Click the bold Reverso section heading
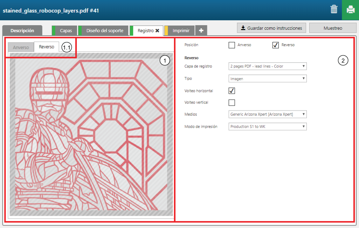This screenshot has height=228, width=359. [x=191, y=58]
